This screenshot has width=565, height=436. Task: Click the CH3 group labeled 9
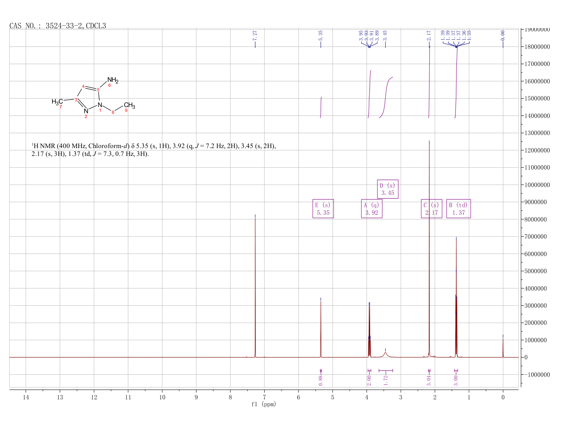coord(129,106)
